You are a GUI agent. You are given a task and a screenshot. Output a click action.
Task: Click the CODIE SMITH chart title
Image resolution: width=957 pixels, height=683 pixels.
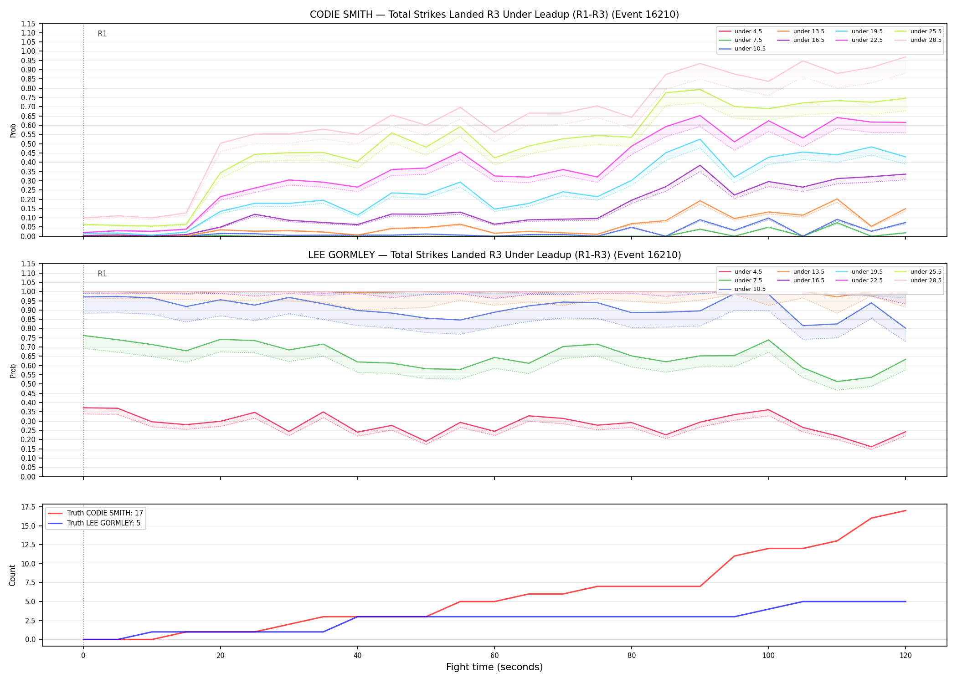(494, 15)
